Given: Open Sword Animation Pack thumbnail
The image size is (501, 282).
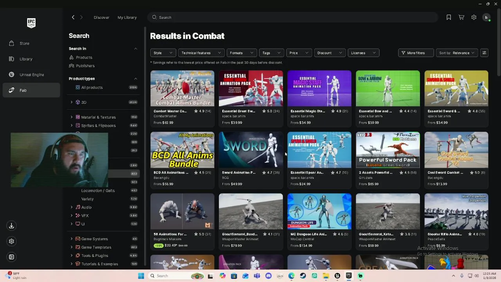Looking at the screenshot, I should click(251, 150).
